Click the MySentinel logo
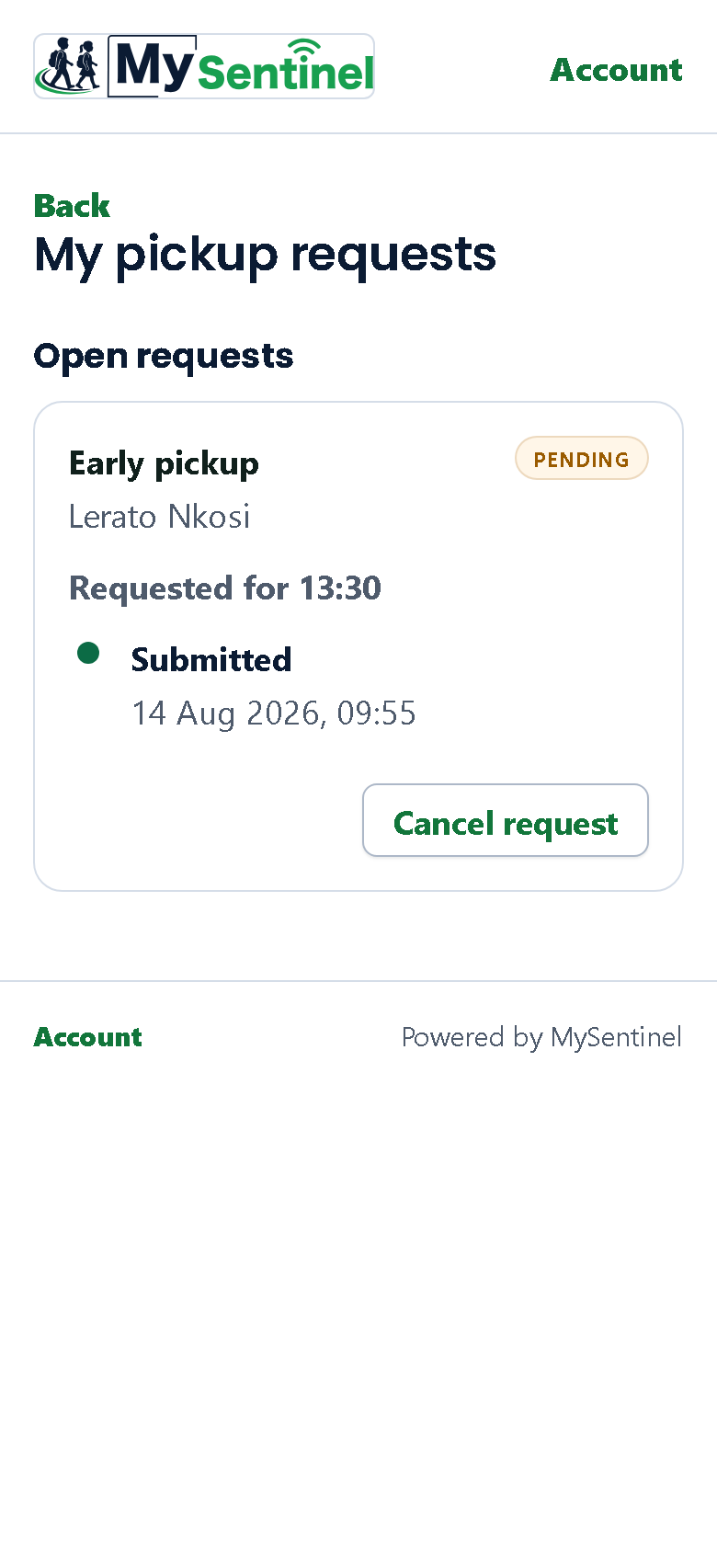Viewport: 717px width, 1552px height. (x=204, y=66)
